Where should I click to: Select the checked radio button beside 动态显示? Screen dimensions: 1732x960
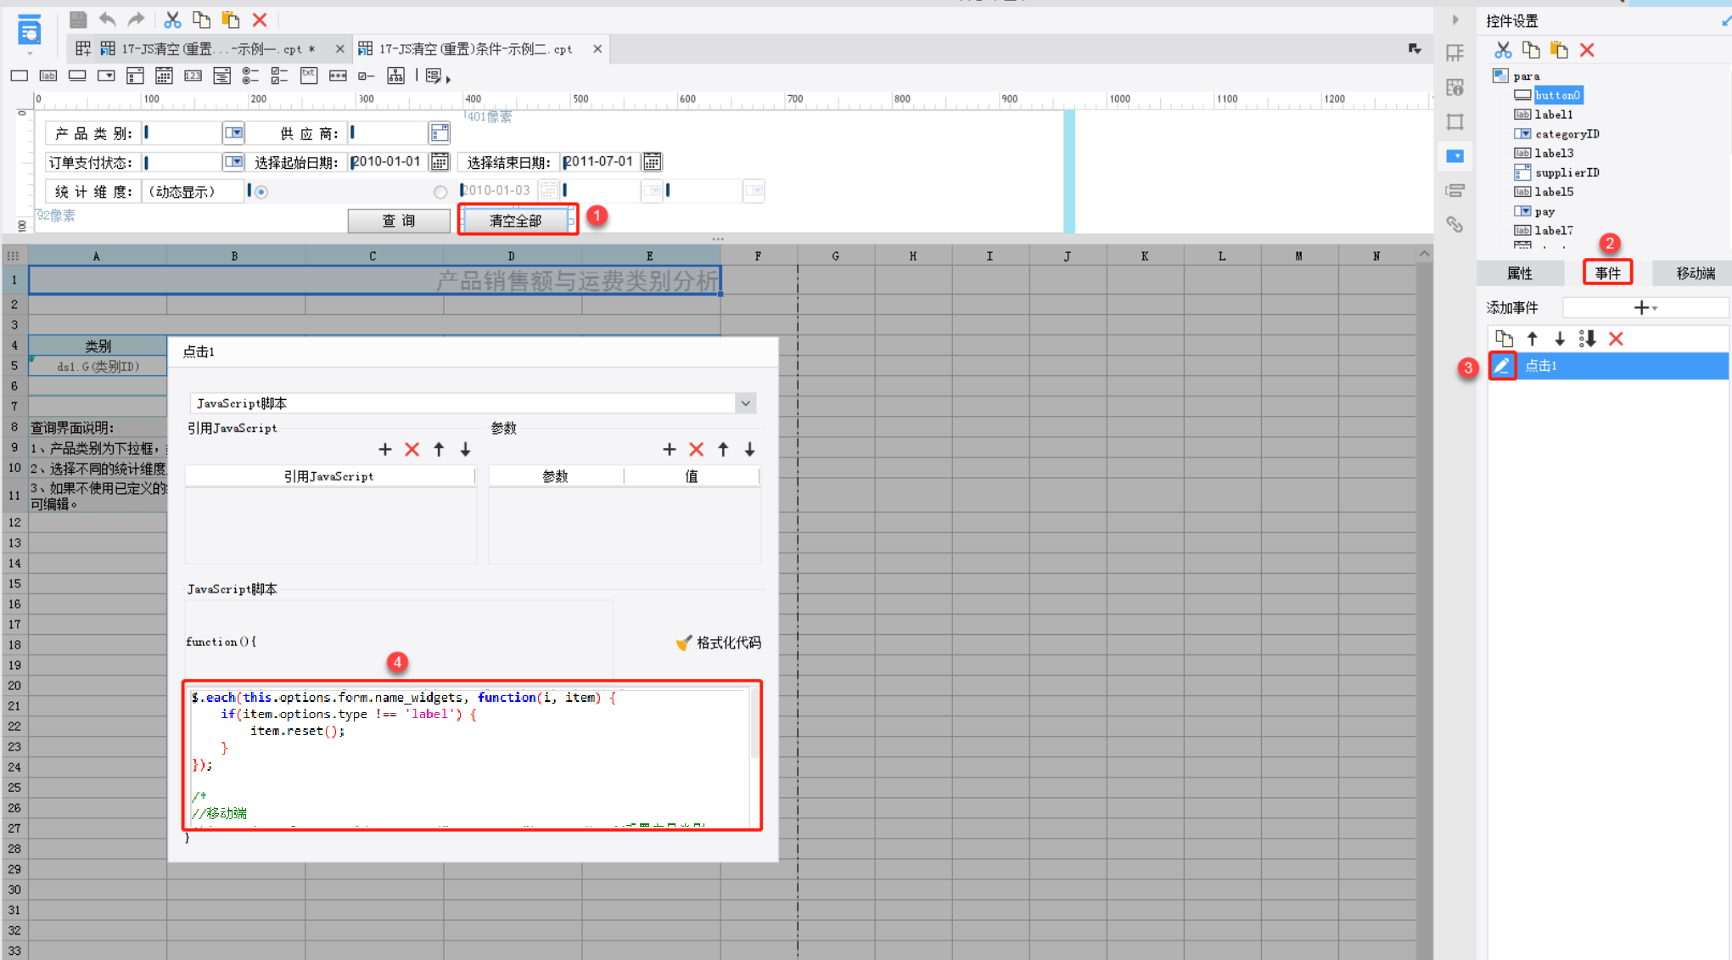coord(261,192)
